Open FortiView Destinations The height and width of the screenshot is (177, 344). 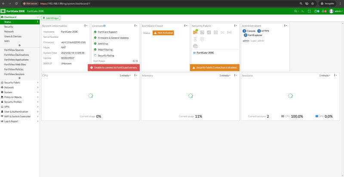click(x=20, y=55)
